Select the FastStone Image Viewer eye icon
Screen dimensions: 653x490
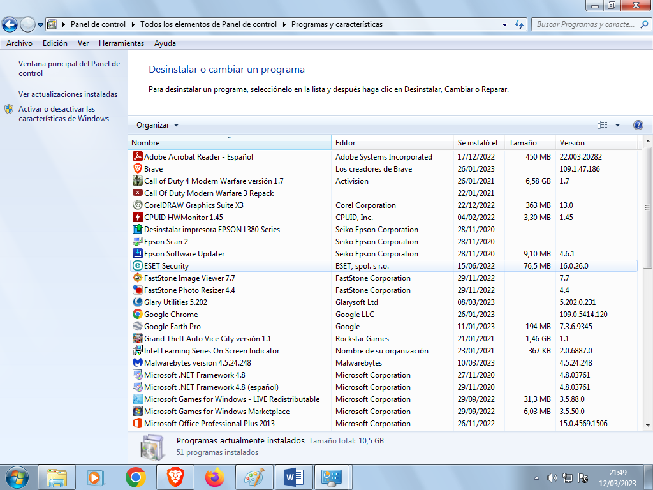pyautogui.click(x=138, y=278)
